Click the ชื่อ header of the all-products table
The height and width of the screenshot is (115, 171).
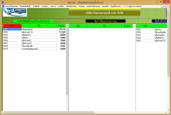(39, 26)
